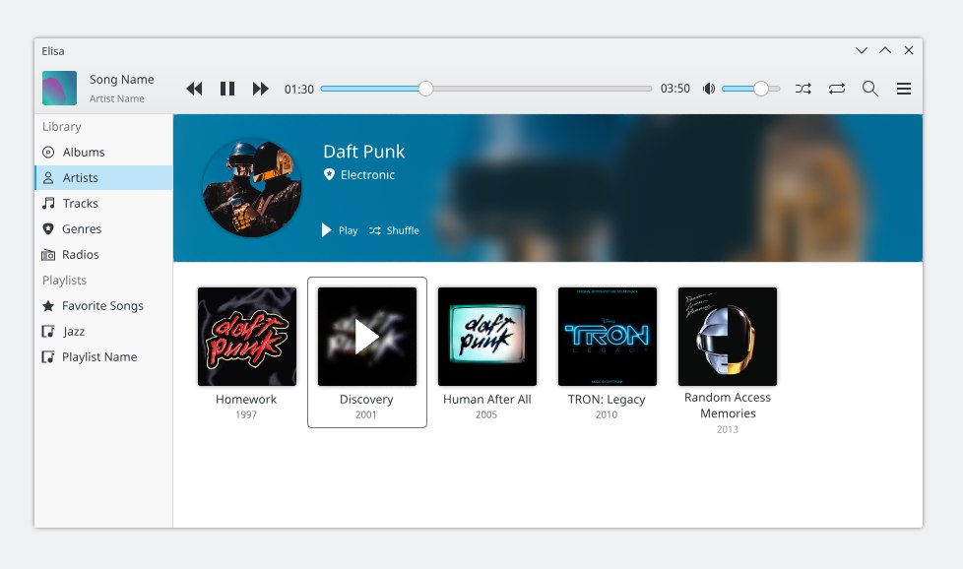Screen dimensions: 963x569
Task: Click the Tracks music note icon
Action: [x=48, y=203]
